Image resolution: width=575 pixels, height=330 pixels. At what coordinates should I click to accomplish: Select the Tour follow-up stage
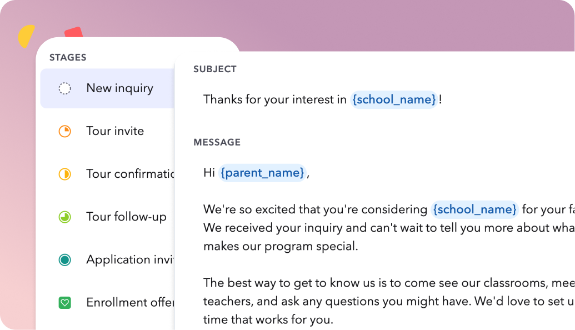click(107, 217)
